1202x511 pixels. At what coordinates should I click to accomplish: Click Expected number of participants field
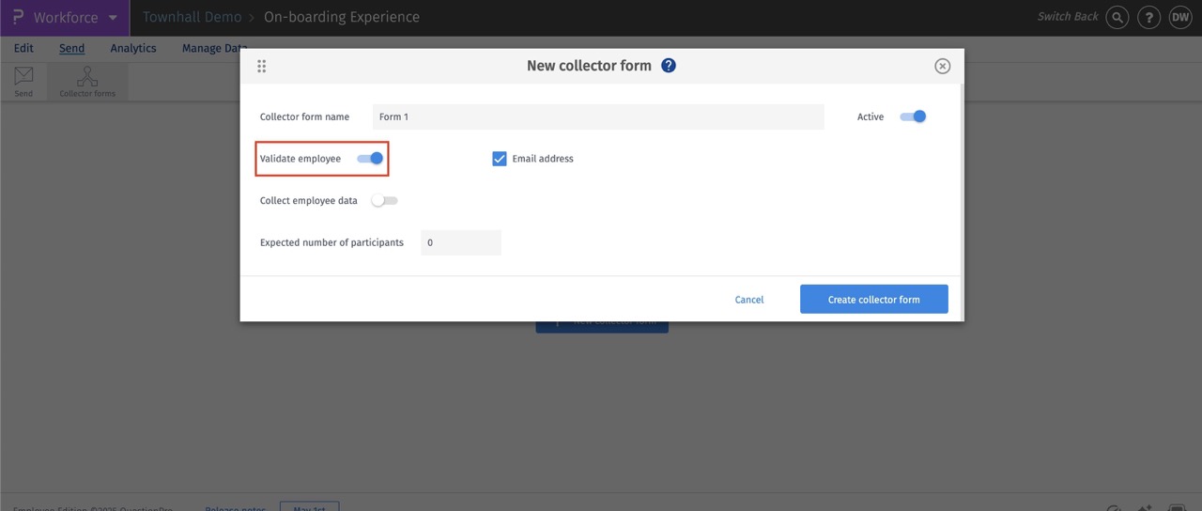coord(461,242)
